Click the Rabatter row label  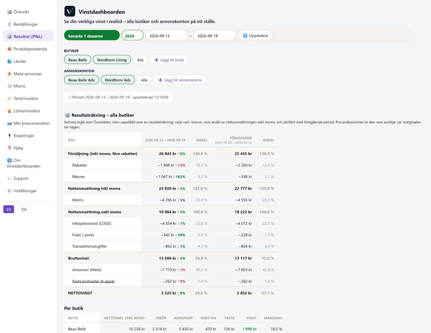[x=80, y=165]
